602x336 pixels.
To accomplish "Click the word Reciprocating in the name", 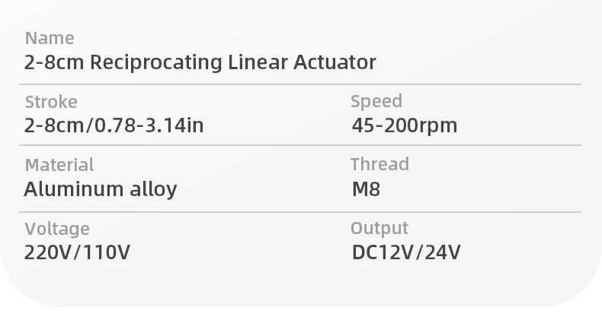I will pos(156,62).
